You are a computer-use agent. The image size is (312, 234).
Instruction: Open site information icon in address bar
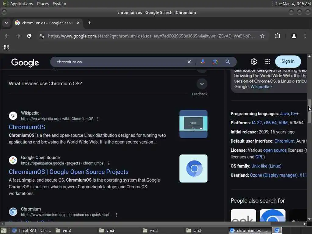tap(42, 36)
